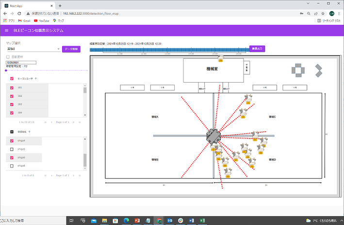Sort by ビーコンユーザ column header arrow
The width and height of the screenshot is (344, 225).
point(36,78)
